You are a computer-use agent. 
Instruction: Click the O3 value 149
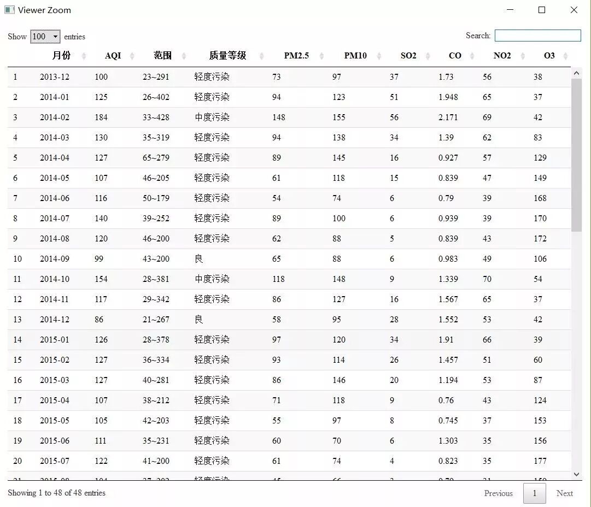coord(540,178)
